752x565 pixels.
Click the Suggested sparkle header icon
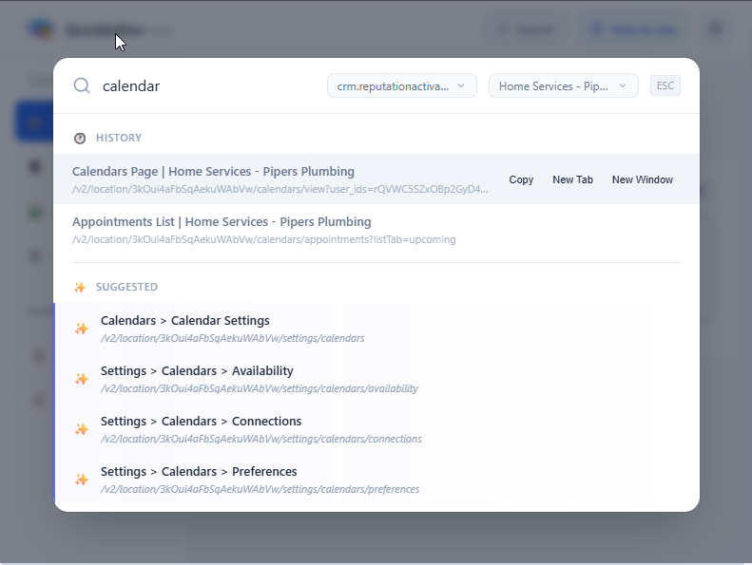[x=80, y=287]
